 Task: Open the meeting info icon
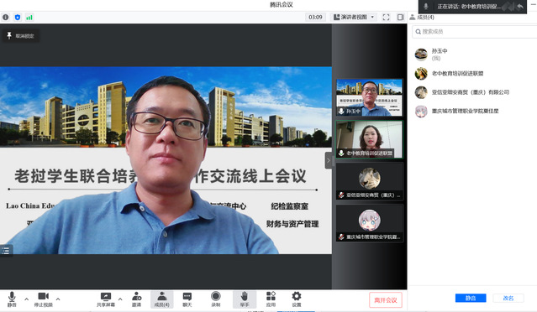coord(6,17)
